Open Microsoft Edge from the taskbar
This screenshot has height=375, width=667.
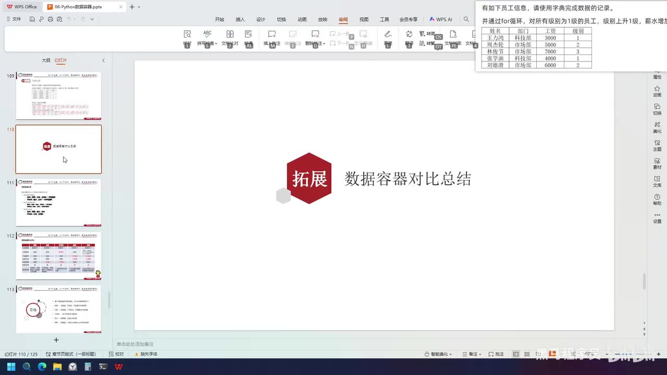(42, 367)
